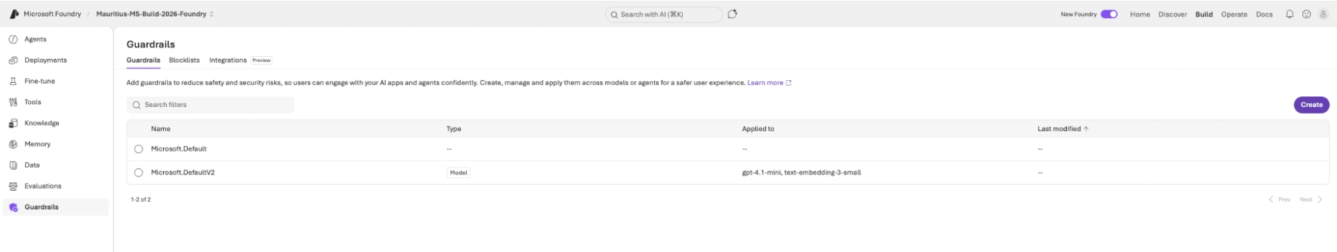Open the Tools sidebar icon

pos(13,102)
